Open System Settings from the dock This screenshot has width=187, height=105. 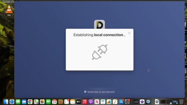coord(127,102)
